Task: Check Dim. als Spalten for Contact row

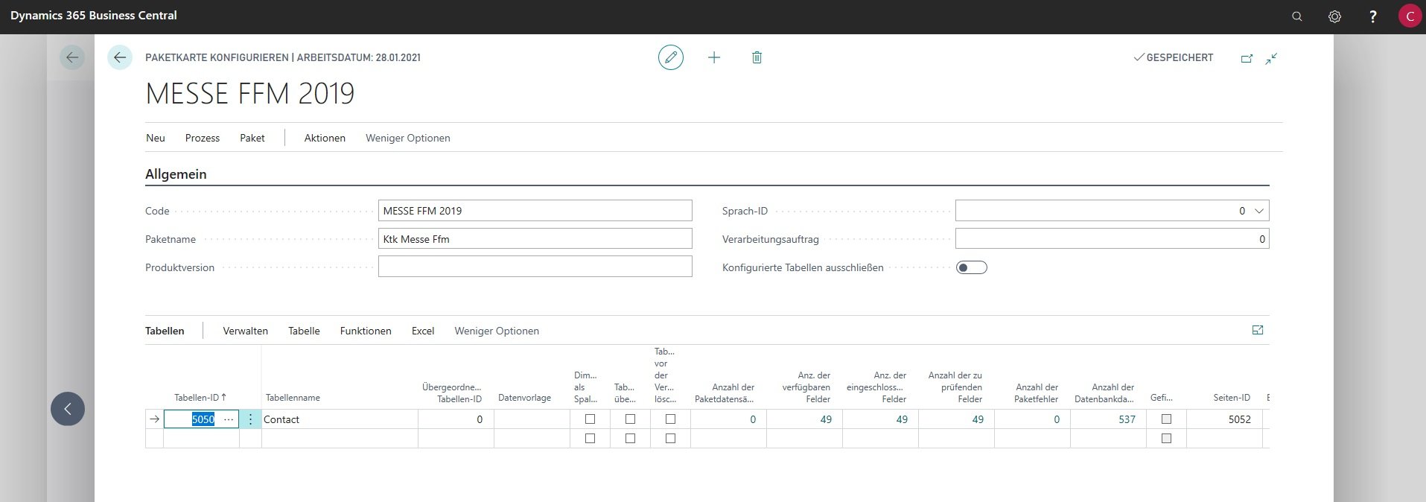Action: (x=590, y=419)
